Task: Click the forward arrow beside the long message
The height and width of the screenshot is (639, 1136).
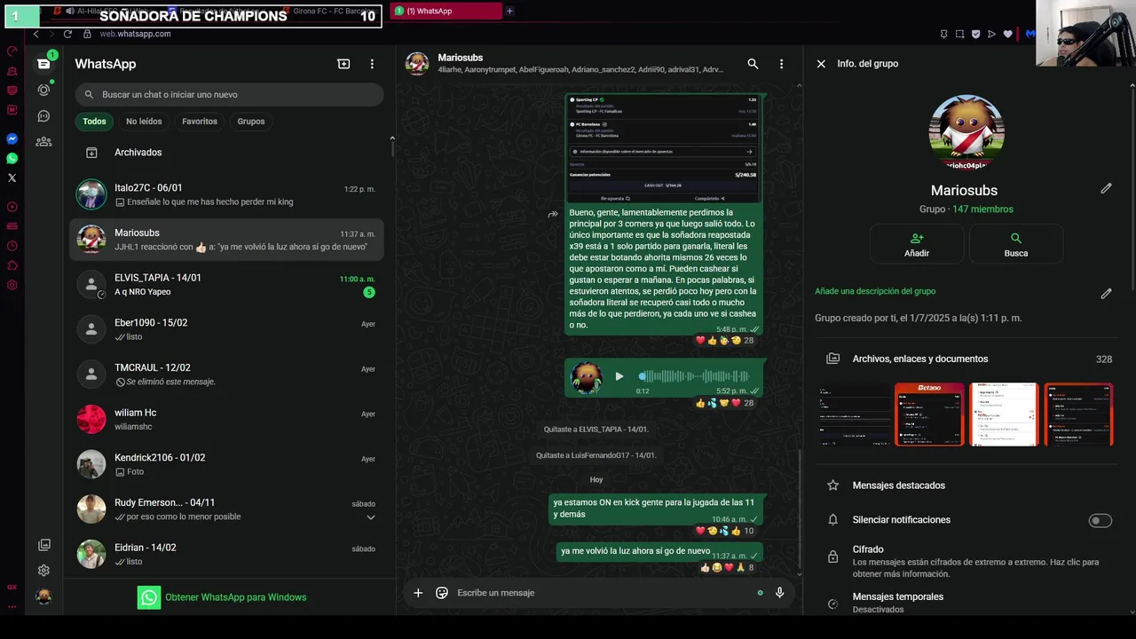Action: [553, 215]
